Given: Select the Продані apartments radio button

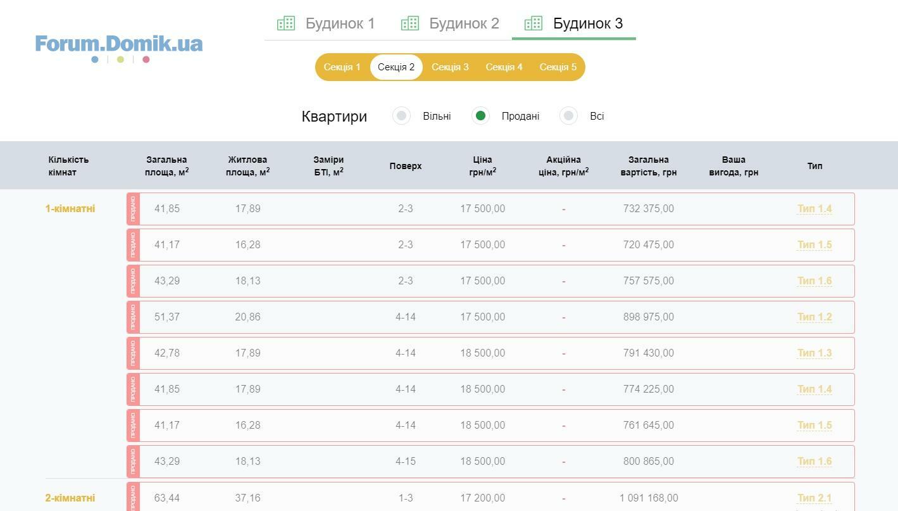Looking at the screenshot, I should [x=480, y=116].
